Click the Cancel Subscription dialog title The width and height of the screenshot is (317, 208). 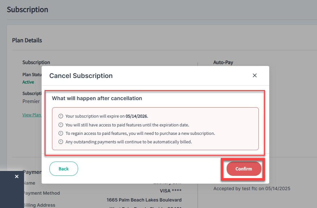tap(81, 75)
